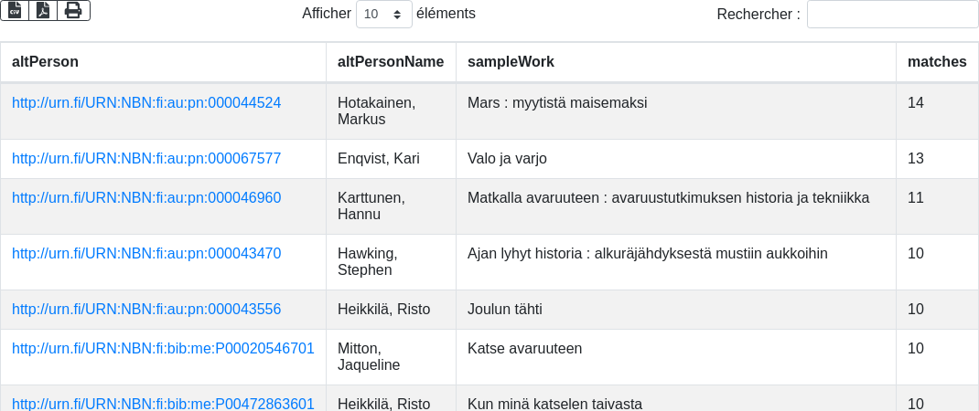The width and height of the screenshot is (979, 411).
Task: Sort by the altPerson column header
Action: pyautogui.click(x=45, y=62)
